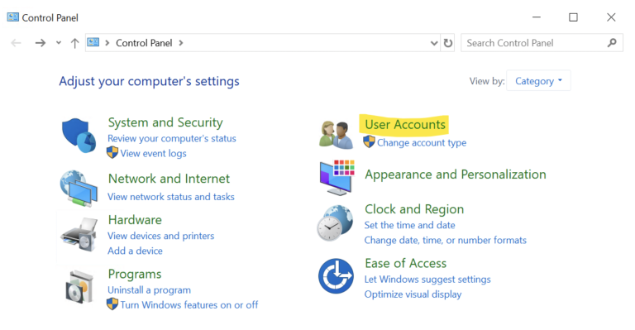
Task: Click Optimize visual display link
Action: point(413,294)
